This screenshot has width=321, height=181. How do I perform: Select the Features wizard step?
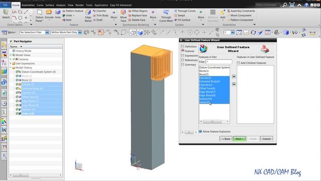(x=188, y=51)
